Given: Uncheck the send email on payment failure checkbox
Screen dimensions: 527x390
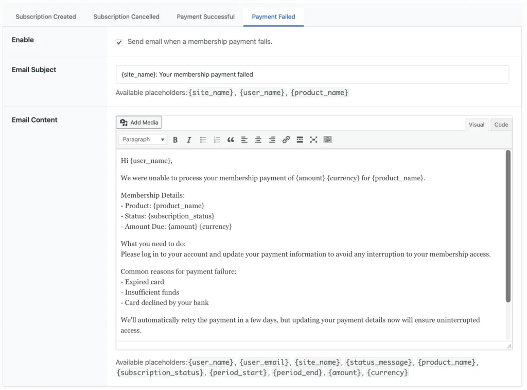Looking at the screenshot, I should [119, 42].
